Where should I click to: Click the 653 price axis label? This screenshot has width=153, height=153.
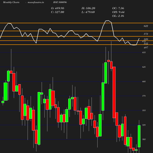click(144, 52)
